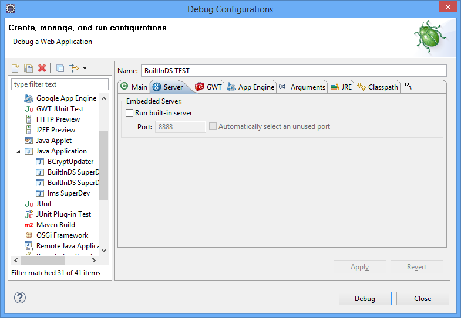Collapse the Java Application tree node

[x=18, y=151]
